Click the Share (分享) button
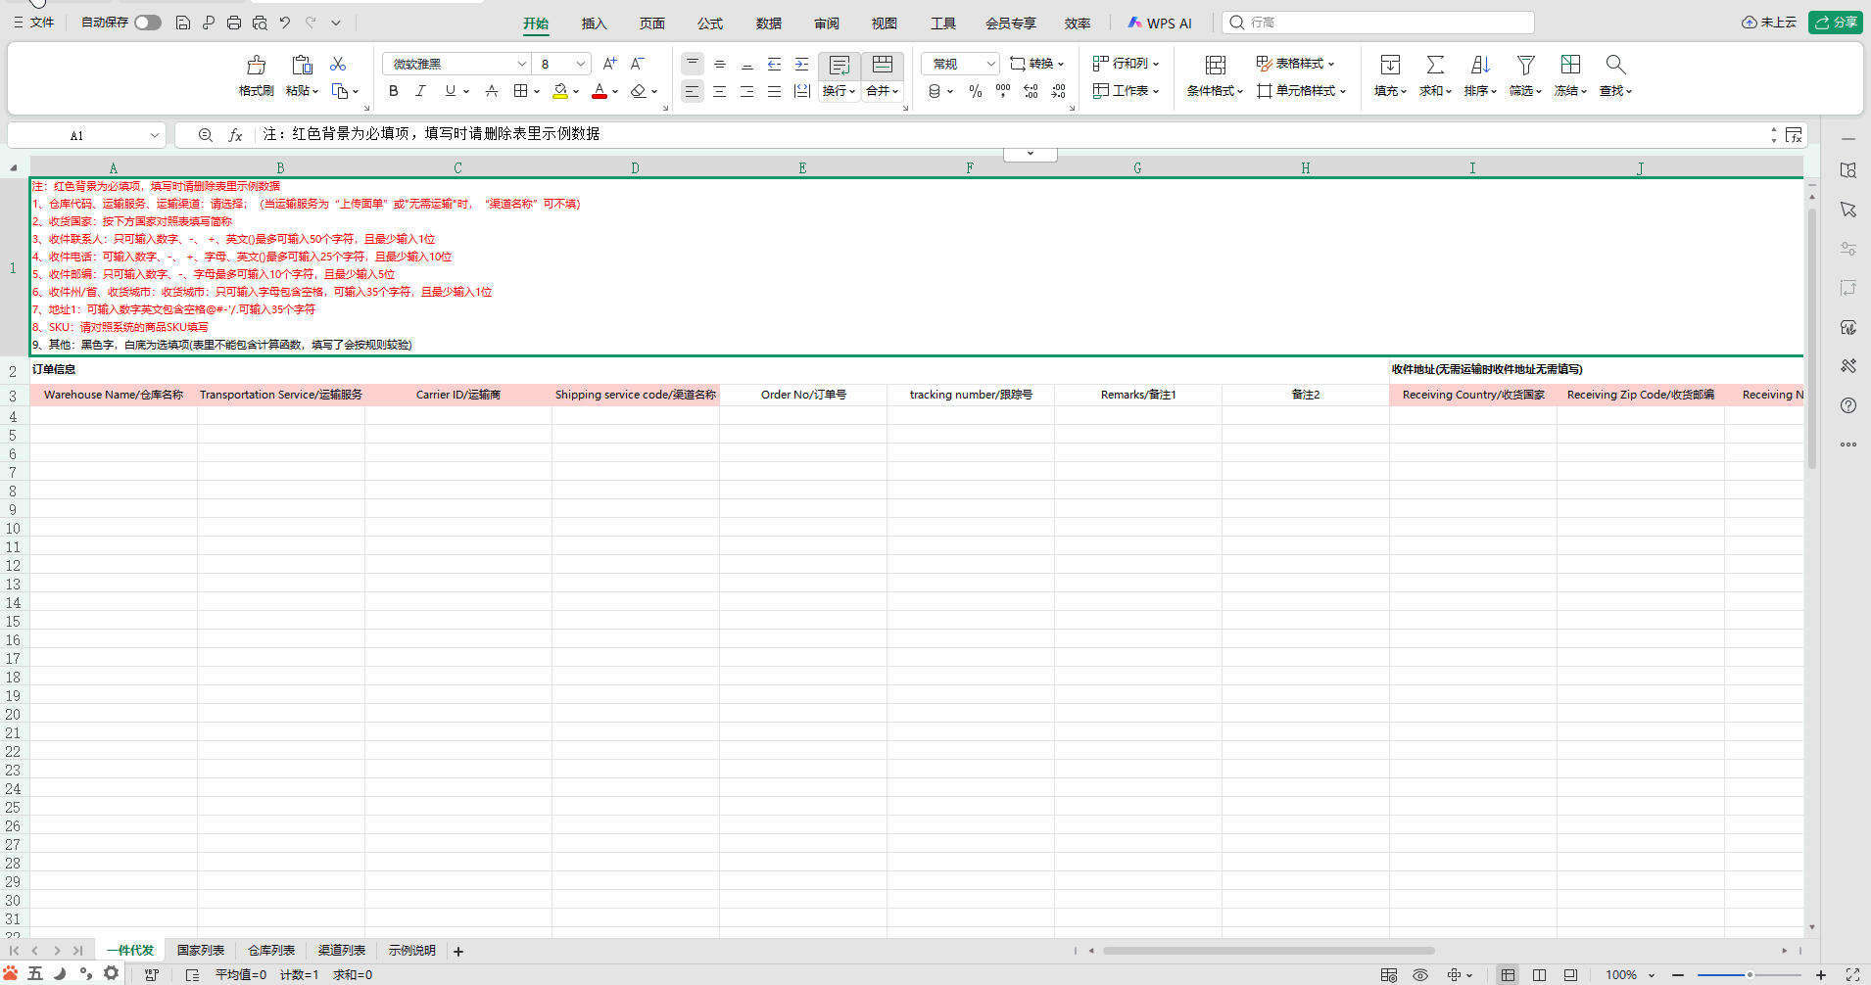 pyautogui.click(x=1836, y=23)
